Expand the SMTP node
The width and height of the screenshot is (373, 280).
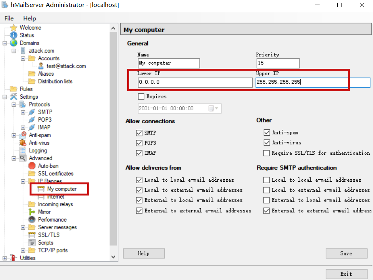[x=23, y=112]
